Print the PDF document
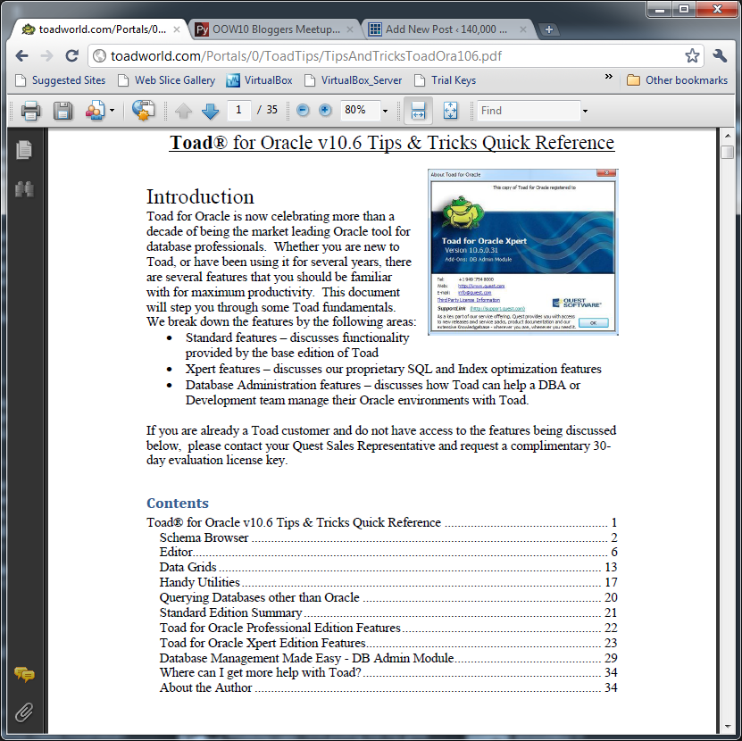 coord(30,111)
